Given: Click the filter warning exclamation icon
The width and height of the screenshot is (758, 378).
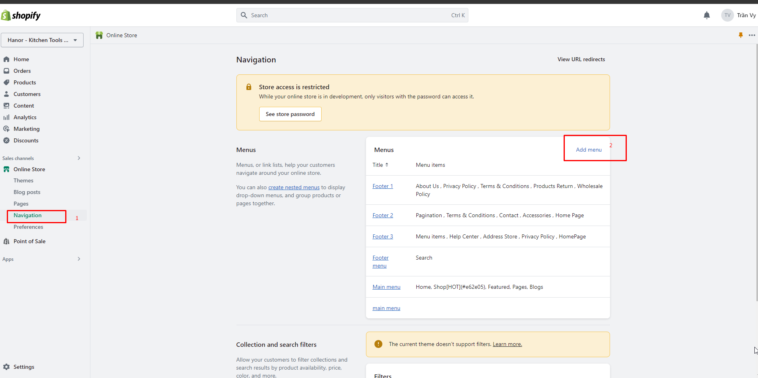Looking at the screenshot, I should click(378, 344).
